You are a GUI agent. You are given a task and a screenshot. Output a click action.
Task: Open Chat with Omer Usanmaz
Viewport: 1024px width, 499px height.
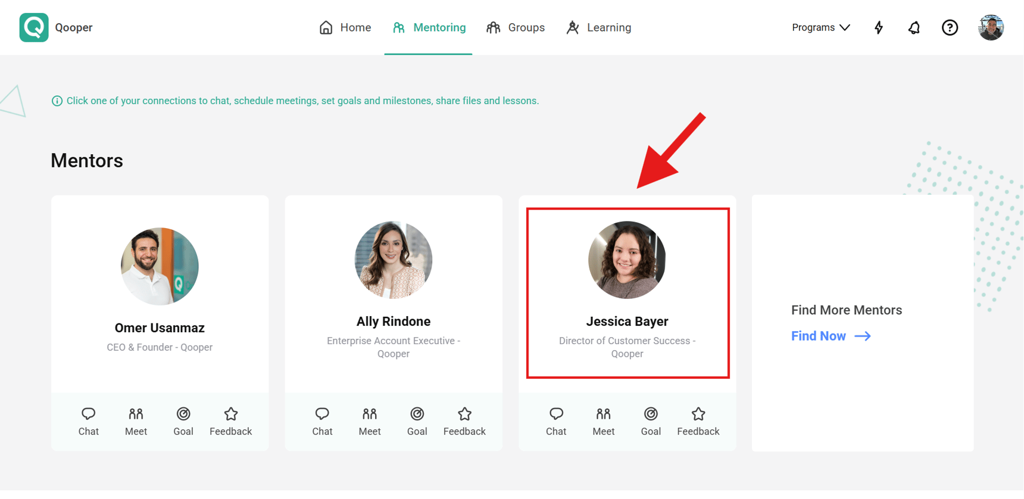tap(88, 421)
